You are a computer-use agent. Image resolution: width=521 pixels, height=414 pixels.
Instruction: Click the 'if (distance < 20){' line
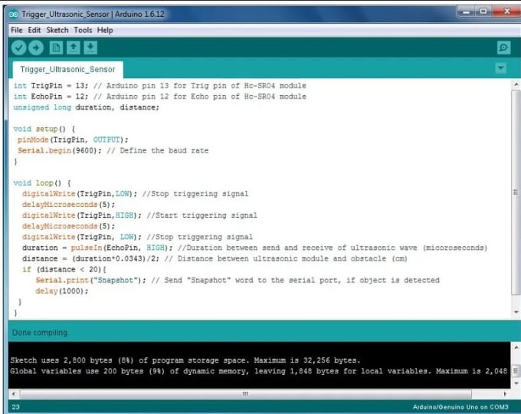click(x=64, y=269)
